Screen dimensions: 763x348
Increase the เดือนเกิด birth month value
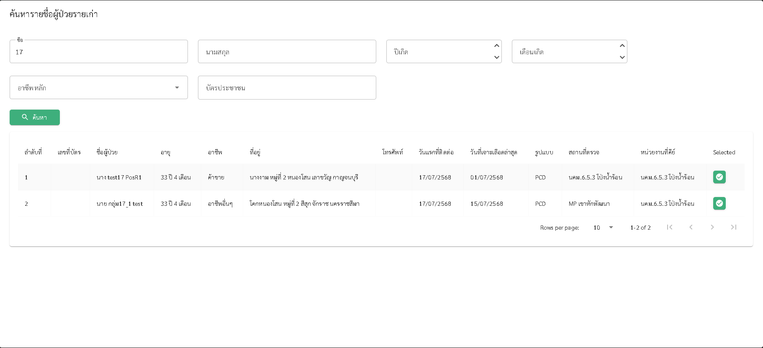coord(622,46)
